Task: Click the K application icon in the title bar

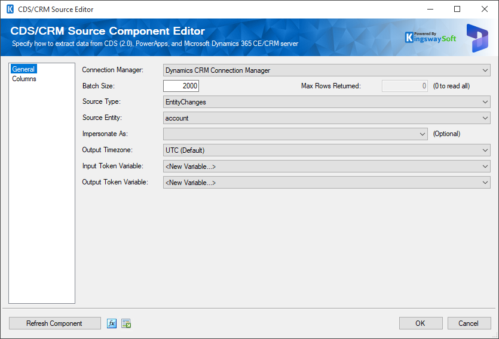Action: point(10,9)
